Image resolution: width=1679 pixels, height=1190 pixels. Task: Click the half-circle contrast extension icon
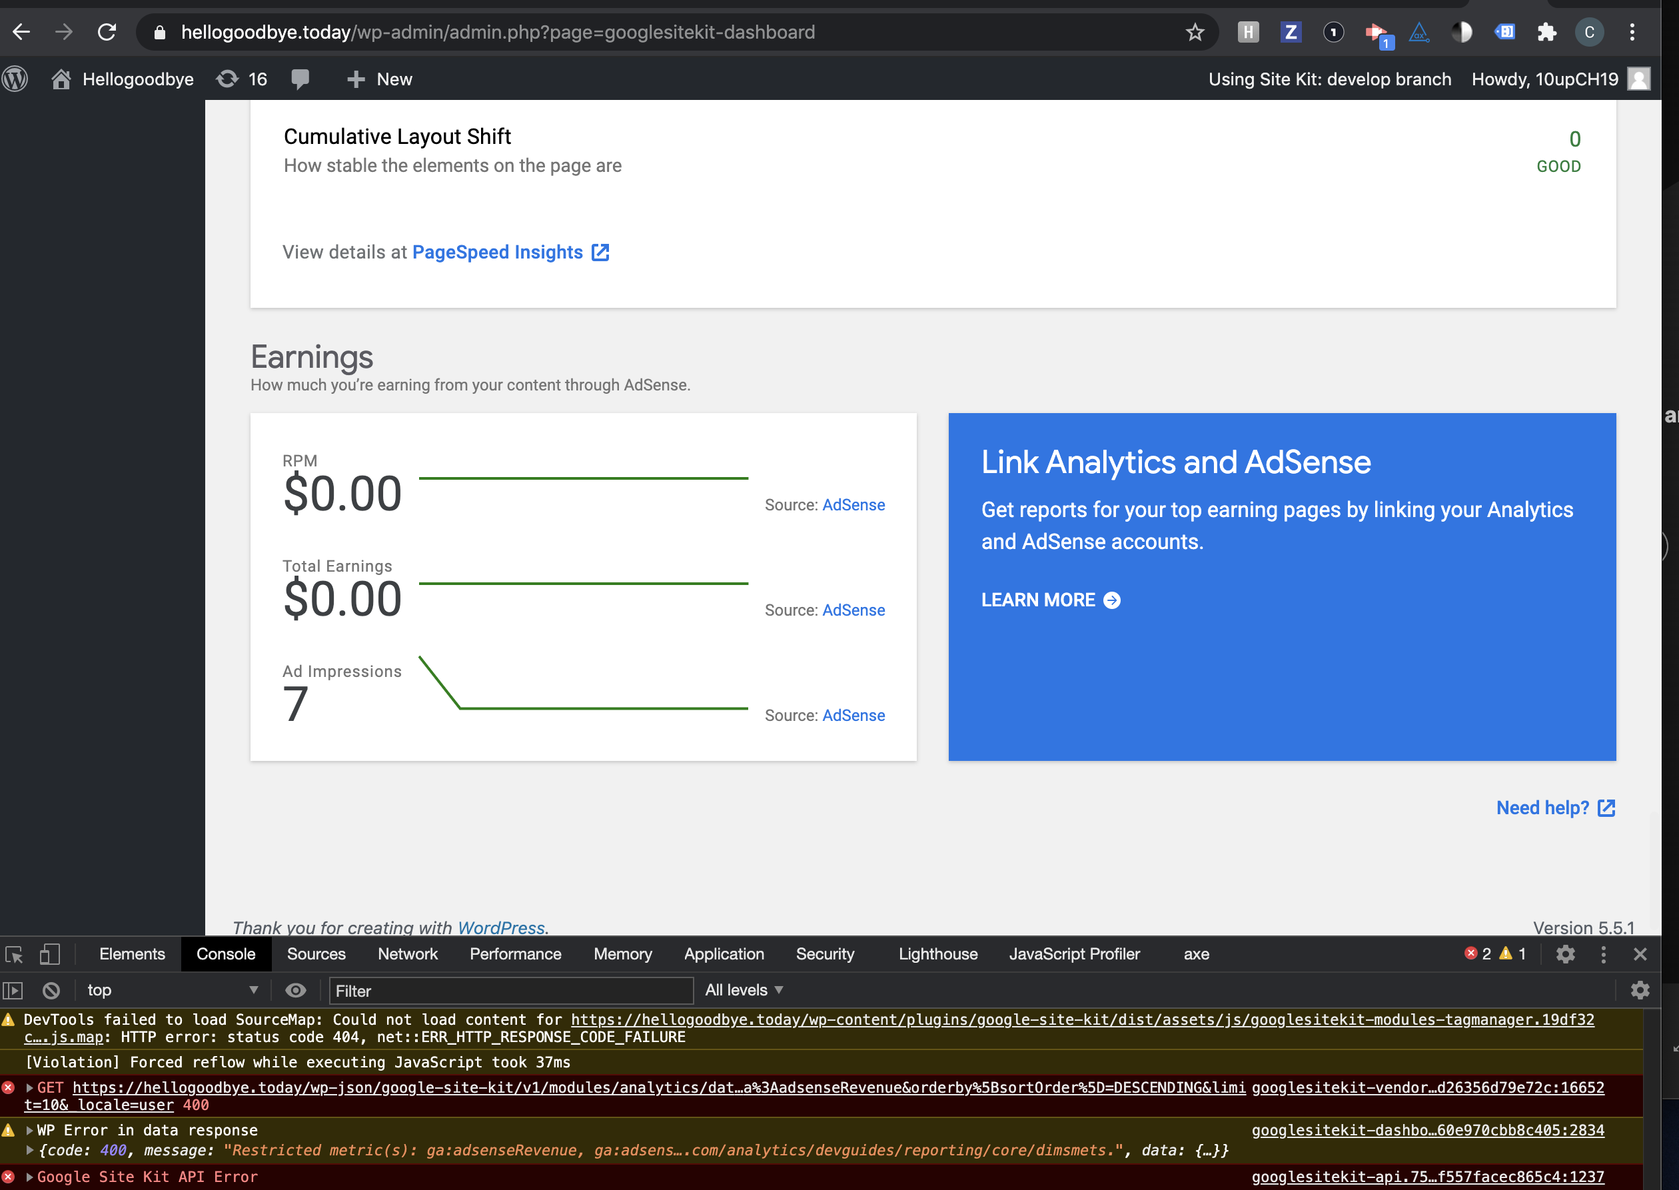[1461, 32]
